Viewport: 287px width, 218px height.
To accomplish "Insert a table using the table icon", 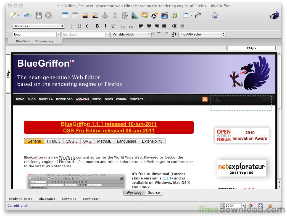I will pyautogui.click(x=65, y=15).
